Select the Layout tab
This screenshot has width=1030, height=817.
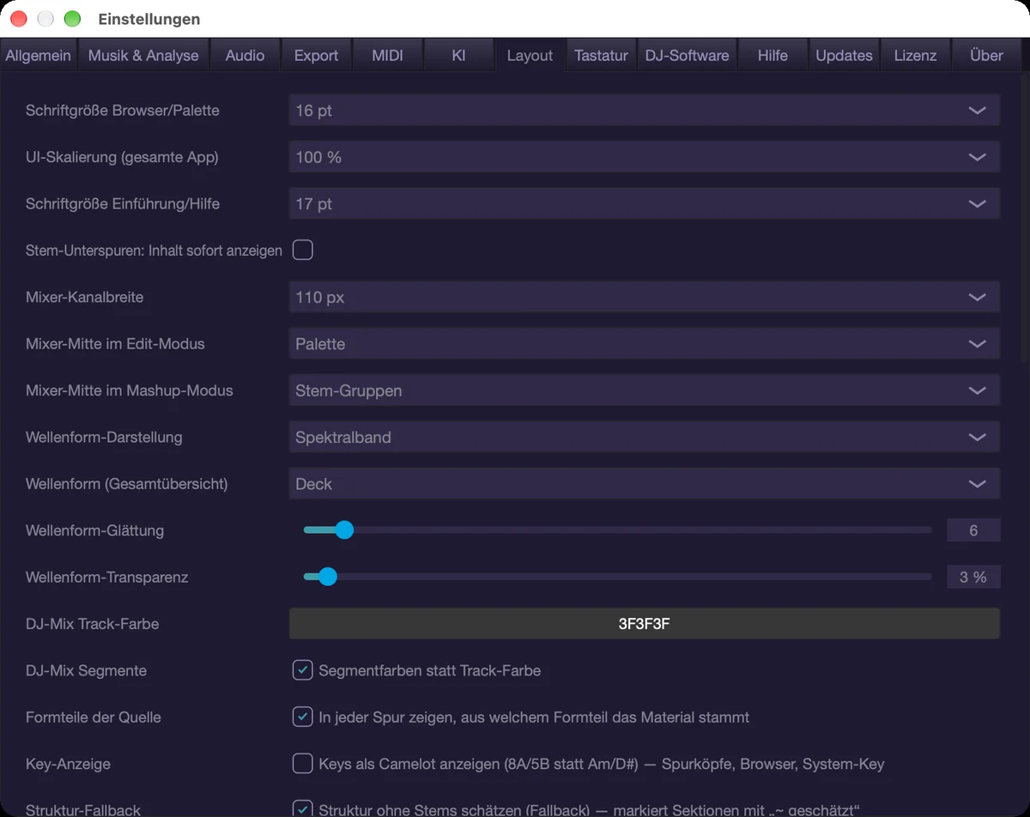click(x=530, y=55)
